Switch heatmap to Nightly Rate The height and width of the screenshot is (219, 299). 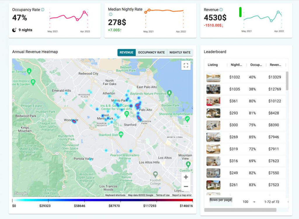pos(180,53)
